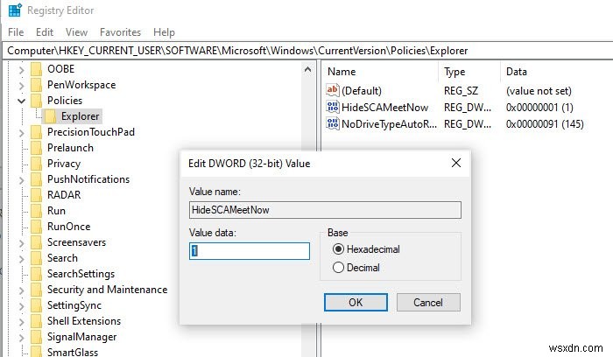The image size is (613, 357).
Task: Expand the Security and Maintenance node
Action: [22, 290]
